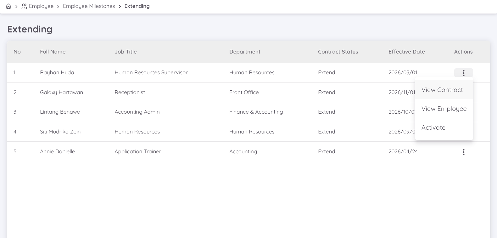
Task: Open the Employee breadcrumb link
Action: (41, 6)
